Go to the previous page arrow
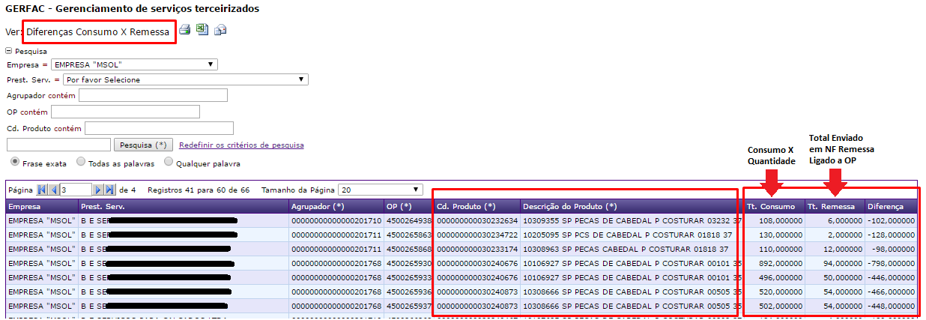 [x=54, y=190]
